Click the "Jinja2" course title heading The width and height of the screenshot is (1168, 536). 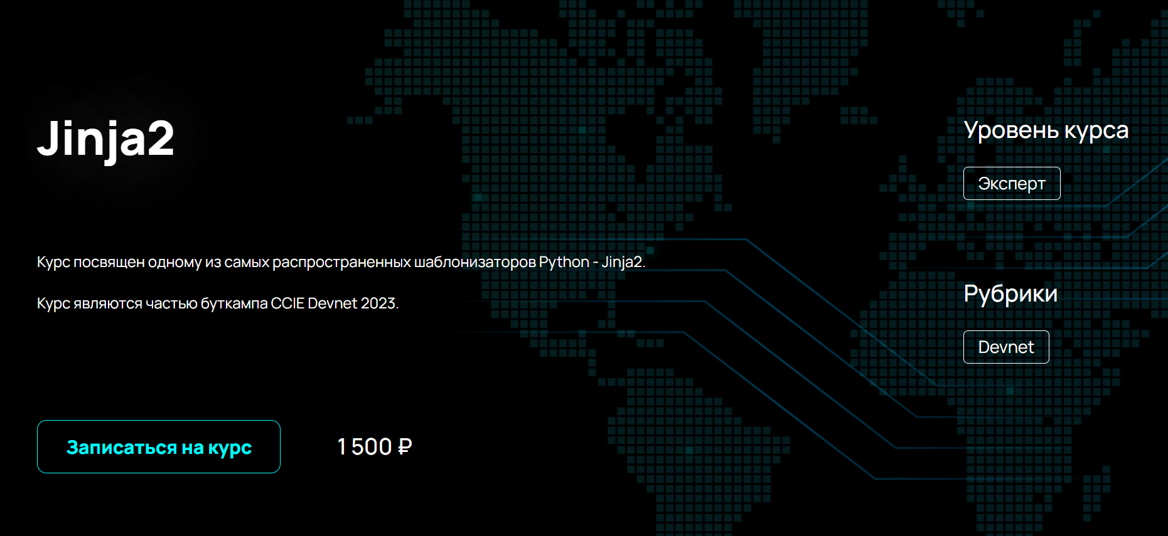(105, 139)
